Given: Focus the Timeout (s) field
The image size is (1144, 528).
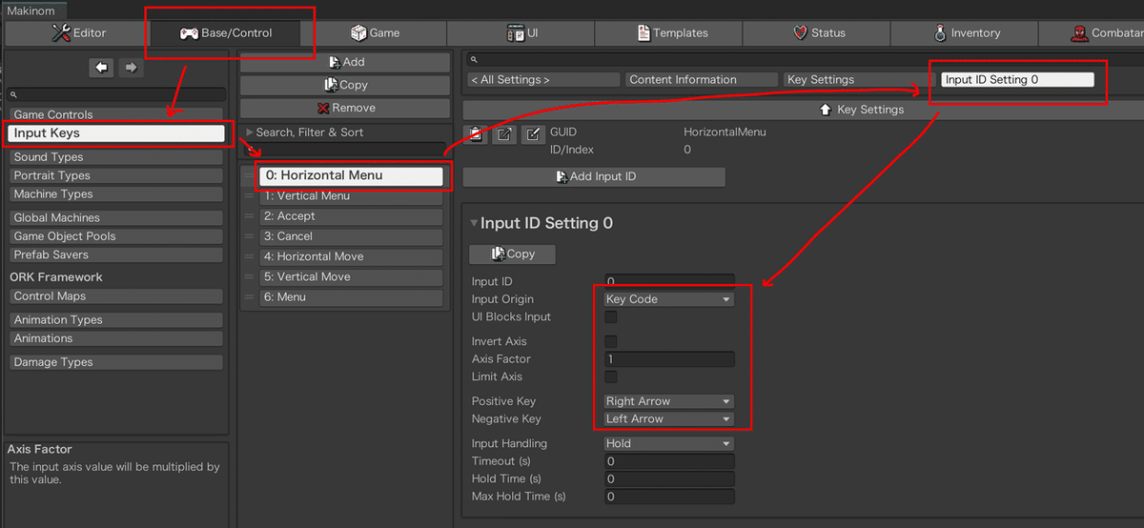Looking at the screenshot, I should (x=669, y=461).
